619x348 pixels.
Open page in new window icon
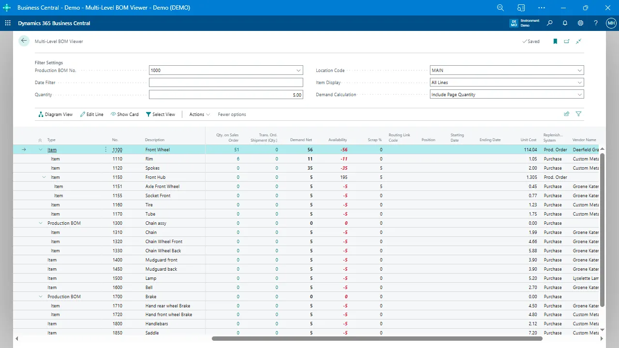567,42
